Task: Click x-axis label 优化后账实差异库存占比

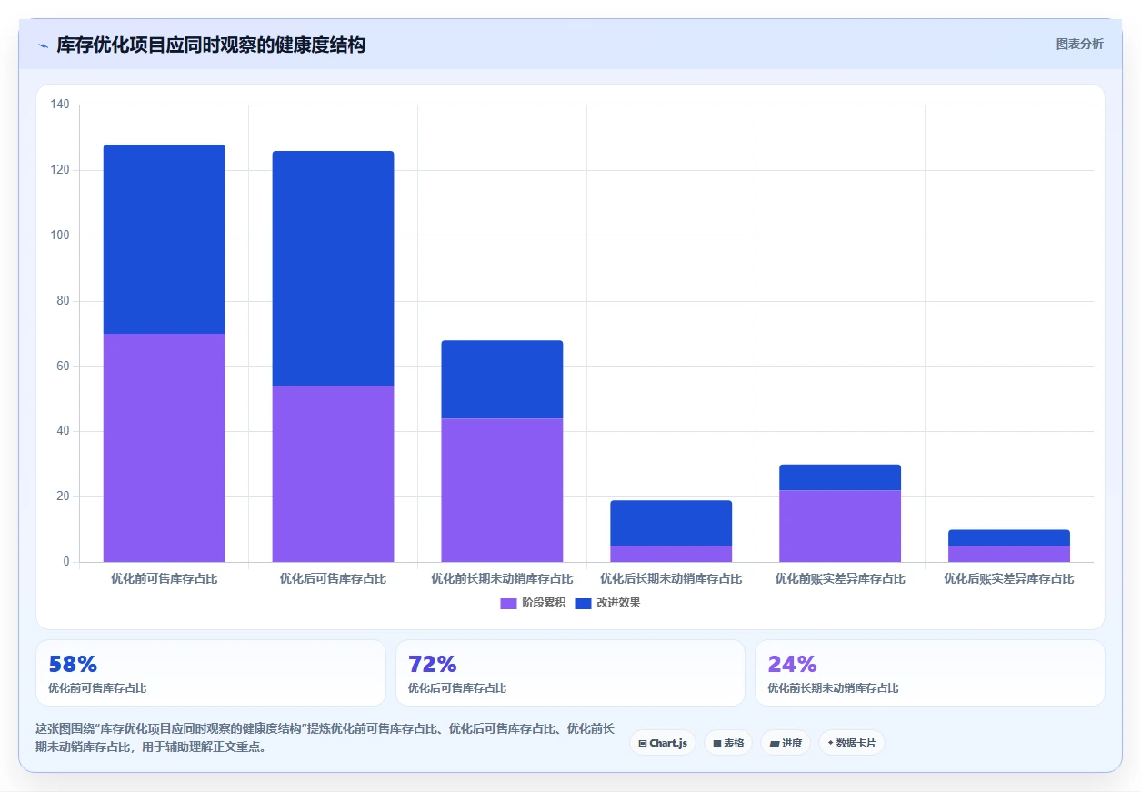Action: pyautogui.click(x=1009, y=578)
